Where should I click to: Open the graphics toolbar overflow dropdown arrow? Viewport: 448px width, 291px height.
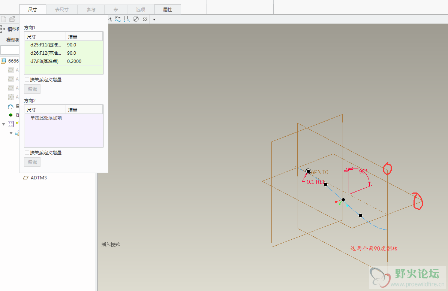click(154, 19)
